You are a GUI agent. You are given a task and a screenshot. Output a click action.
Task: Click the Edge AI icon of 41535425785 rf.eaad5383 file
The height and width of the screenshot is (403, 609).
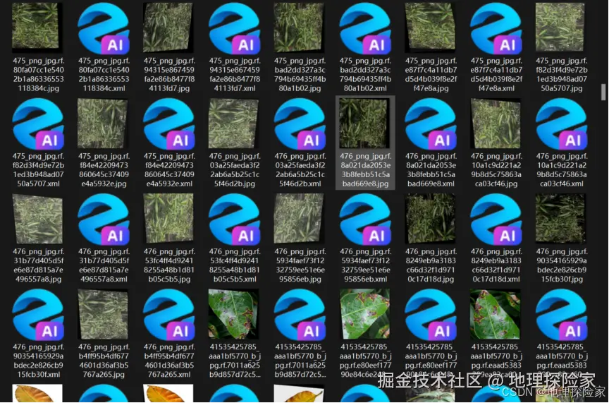tap(562, 315)
